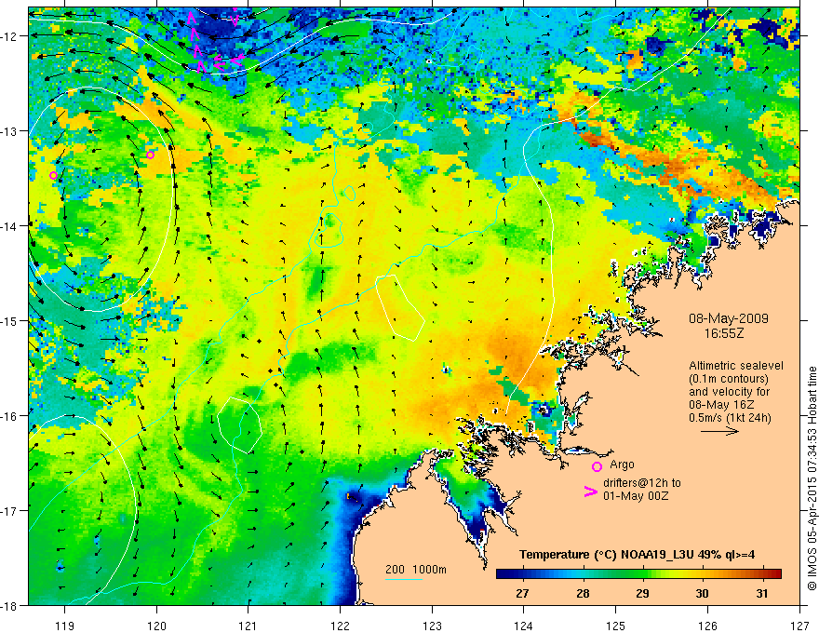
Task: Click longitude axis label 119
Action: tap(65, 625)
